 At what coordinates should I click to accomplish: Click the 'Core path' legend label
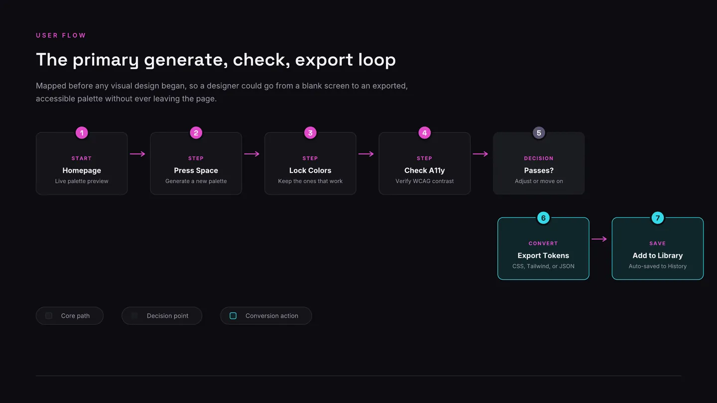tap(75, 316)
